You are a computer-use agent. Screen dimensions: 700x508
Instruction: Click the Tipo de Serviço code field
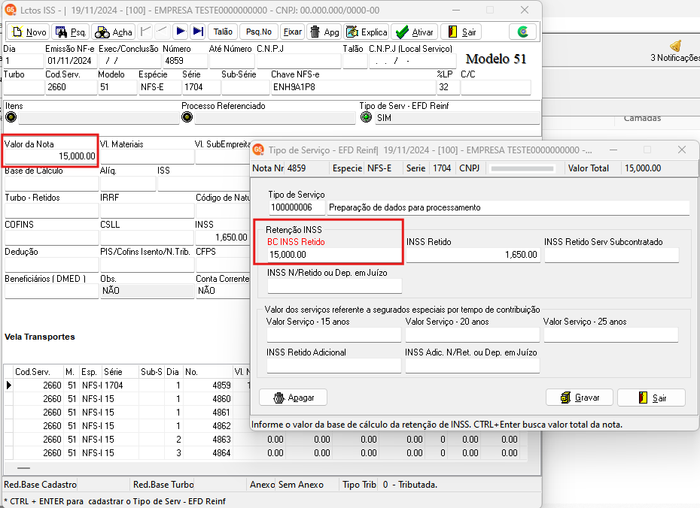point(297,207)
